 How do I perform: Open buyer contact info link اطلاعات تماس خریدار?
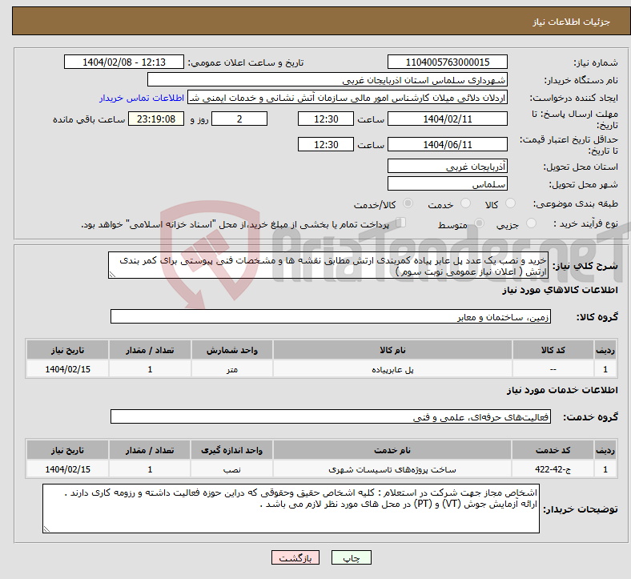142,98
